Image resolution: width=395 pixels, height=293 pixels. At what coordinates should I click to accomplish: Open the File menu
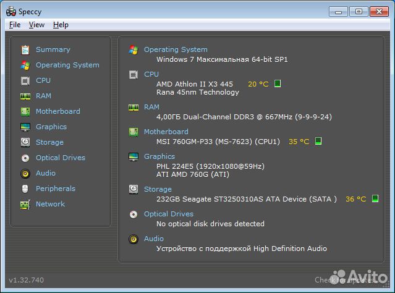coord(15,25)
